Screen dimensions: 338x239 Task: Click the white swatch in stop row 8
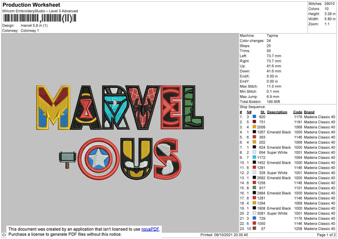[x=255, y=152]
